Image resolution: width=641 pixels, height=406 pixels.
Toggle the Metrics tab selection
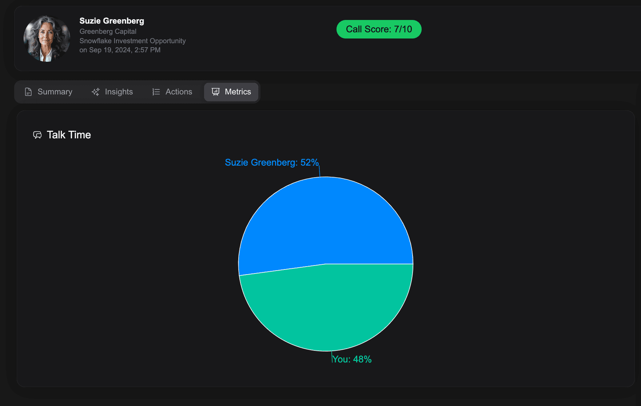click(x=231, y=92)
